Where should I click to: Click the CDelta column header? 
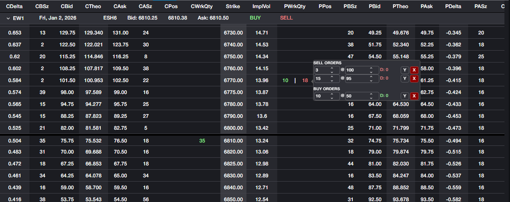coord(15,7)
